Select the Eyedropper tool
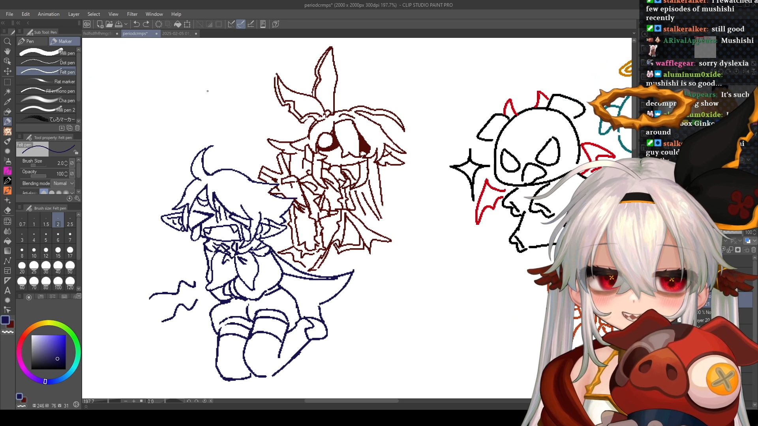 pos(7,102)
